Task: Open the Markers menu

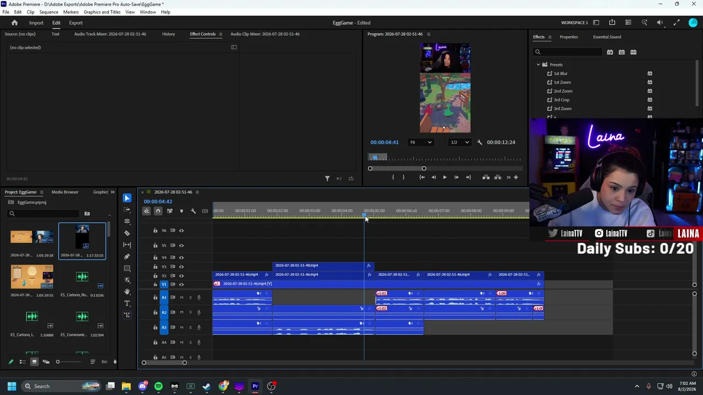Action: pyautogui.click(x=71, y=12)
